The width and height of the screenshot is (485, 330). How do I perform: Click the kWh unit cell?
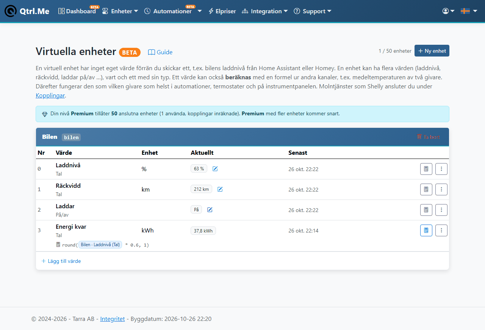(x=148, y=231)
